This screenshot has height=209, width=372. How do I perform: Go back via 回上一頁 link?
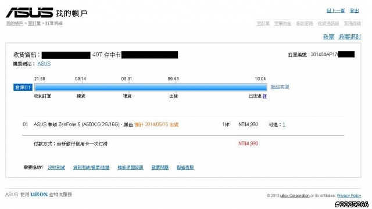coord(336,10)
